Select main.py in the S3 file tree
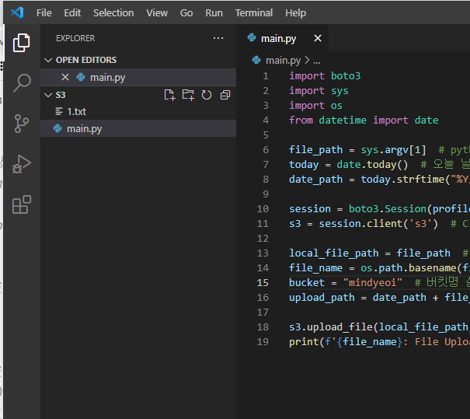The width and height of the screenshot is (470, 419). (x=84, y=128)
